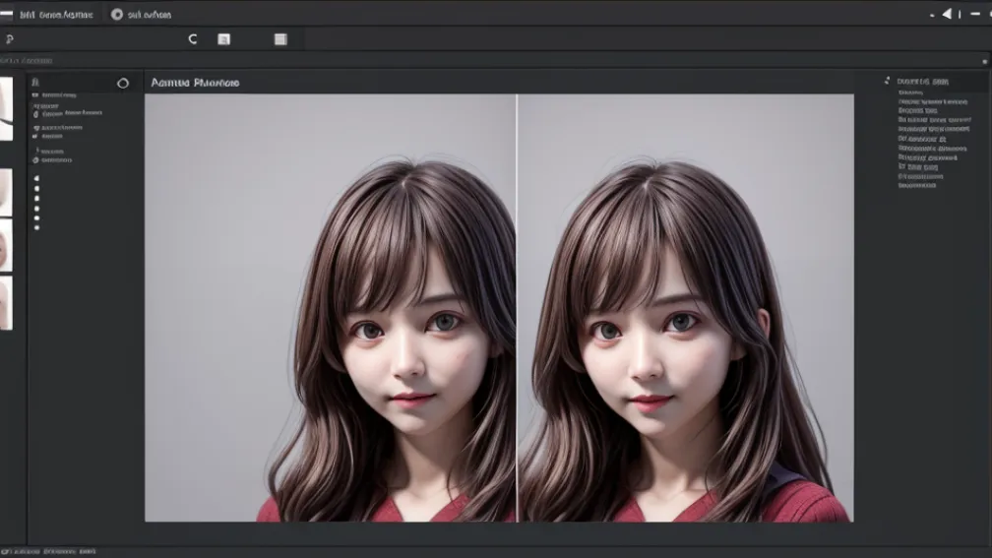Click the canvas title label above the portraits
This screenshot has width=992, height=558.
(195, 83)
